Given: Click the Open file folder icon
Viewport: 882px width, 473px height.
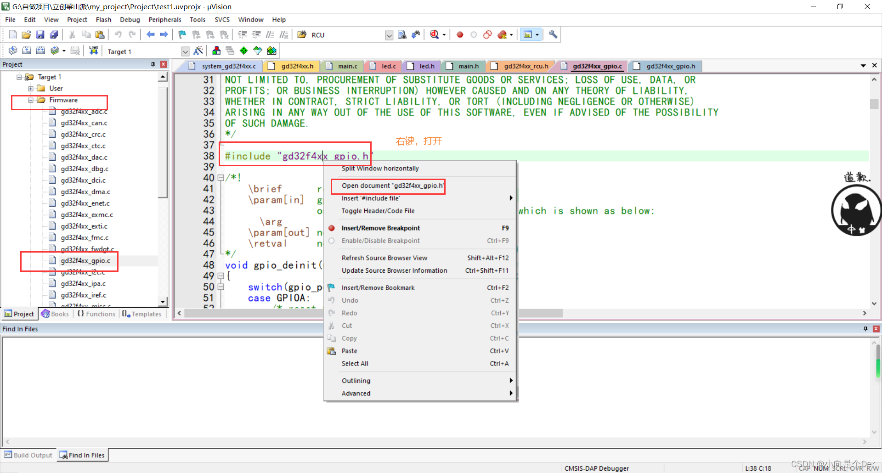Looking at the screenshot, I should point(27,34).
